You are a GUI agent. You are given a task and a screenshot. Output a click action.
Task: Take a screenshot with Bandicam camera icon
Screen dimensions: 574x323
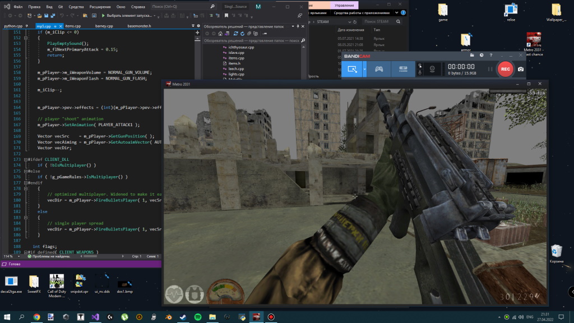pos(521,69)
